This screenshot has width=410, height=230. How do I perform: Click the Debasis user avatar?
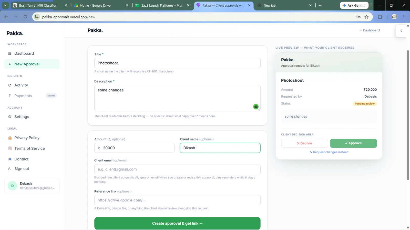click(x=13, y=186)
